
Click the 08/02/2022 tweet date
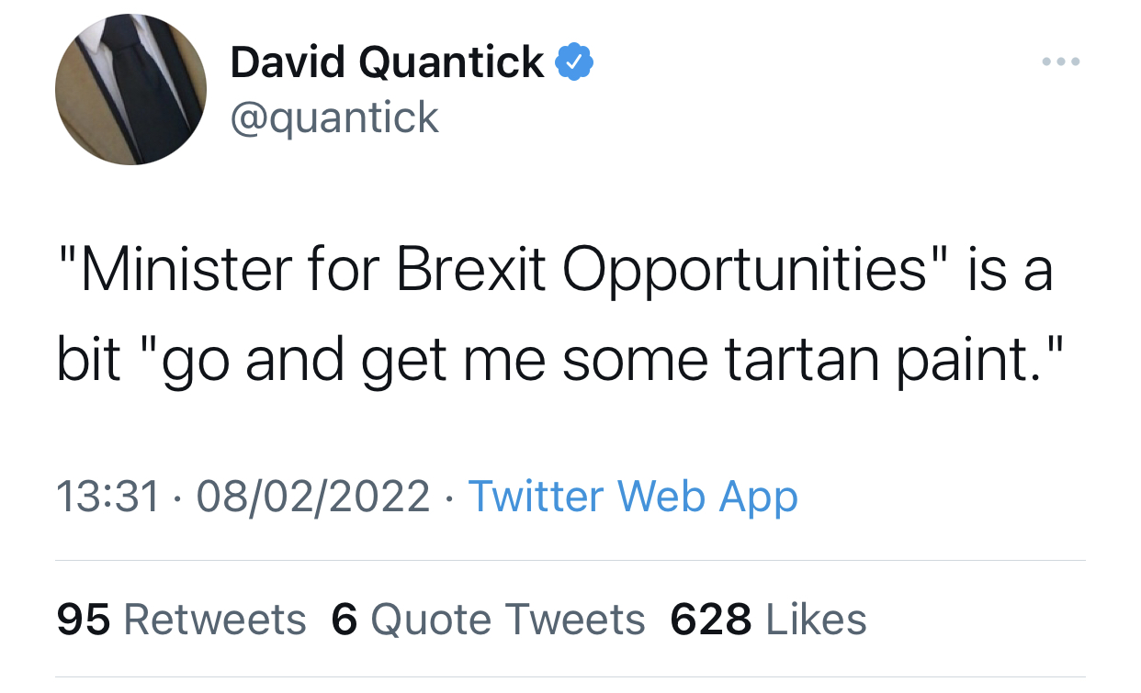coord(313,497)
